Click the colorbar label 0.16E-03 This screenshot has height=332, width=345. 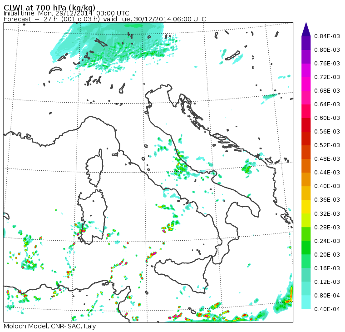pos(327,268)
